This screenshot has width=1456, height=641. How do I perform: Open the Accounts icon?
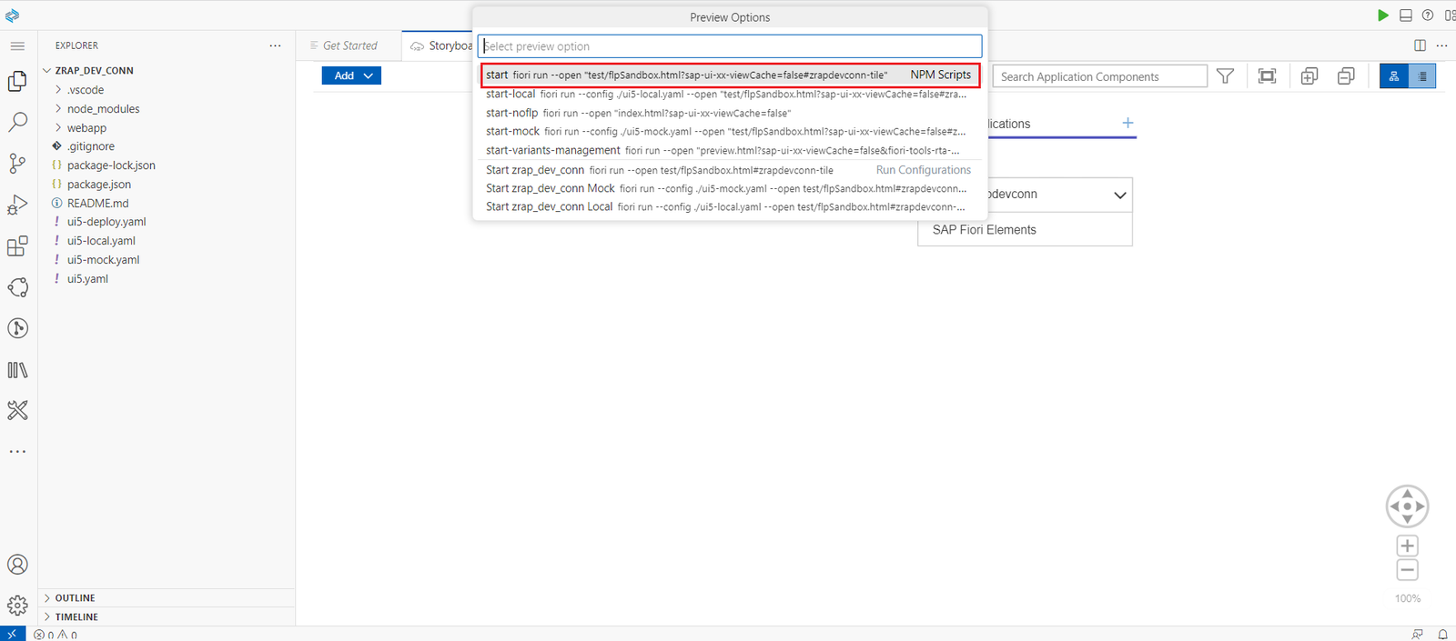point(17,565)
